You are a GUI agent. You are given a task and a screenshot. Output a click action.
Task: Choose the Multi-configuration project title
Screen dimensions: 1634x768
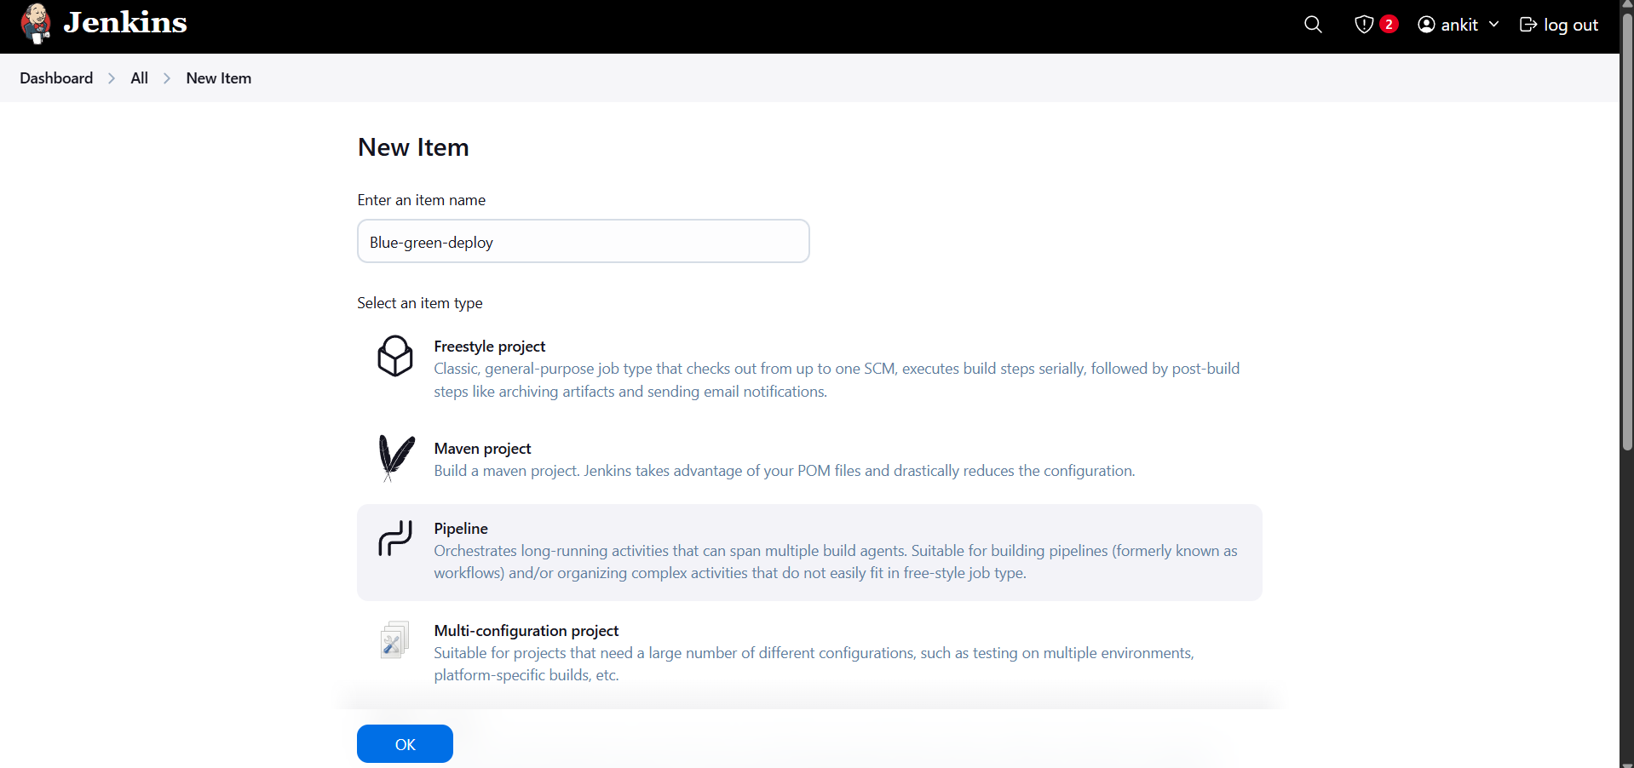click(526, 631)
